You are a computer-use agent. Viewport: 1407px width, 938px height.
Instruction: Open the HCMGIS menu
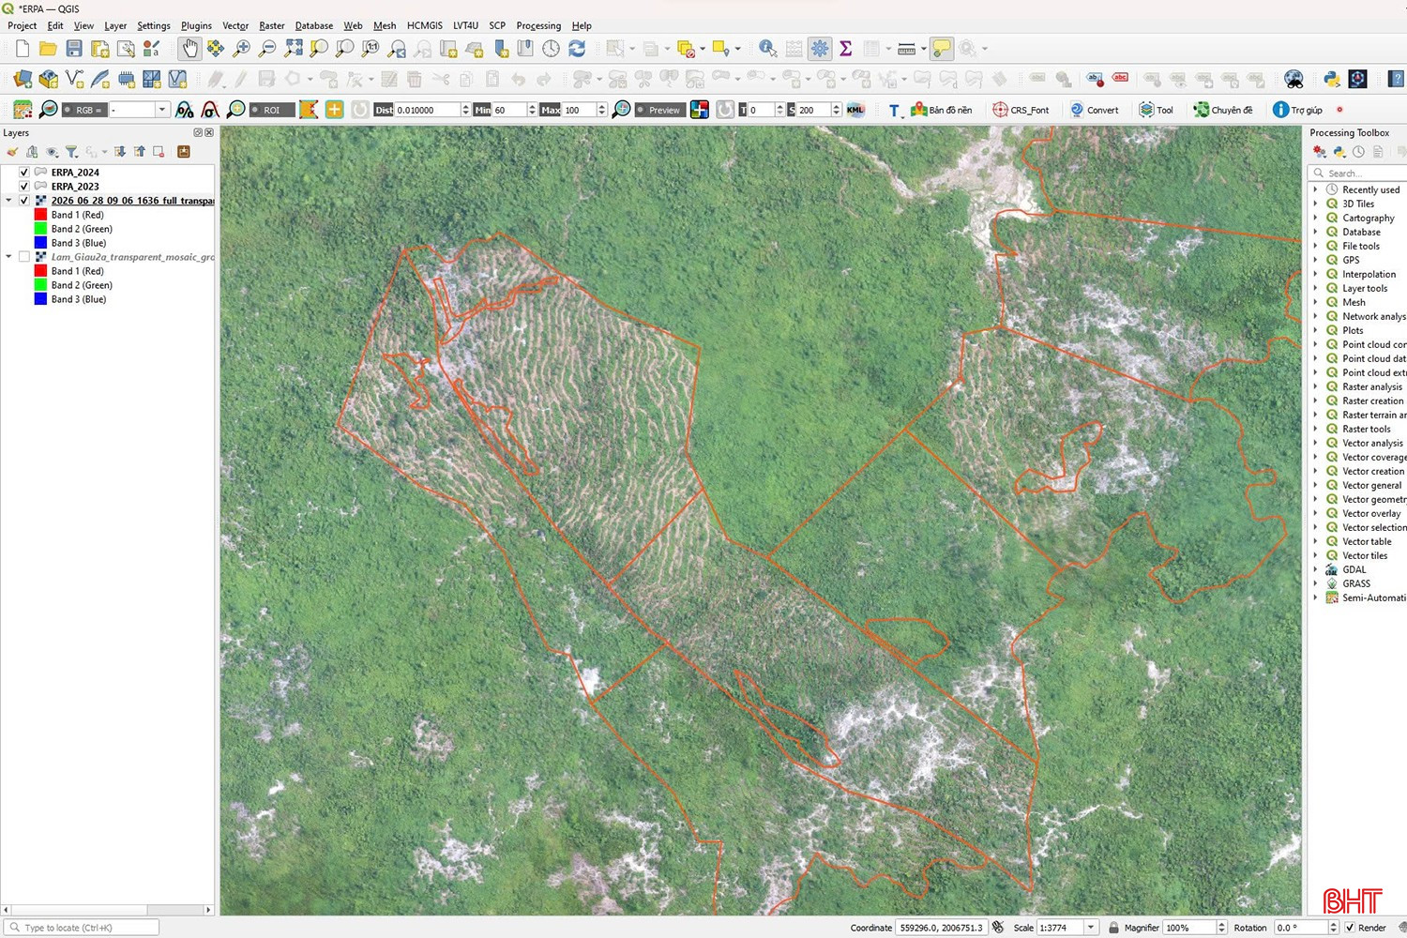point(425,25)
